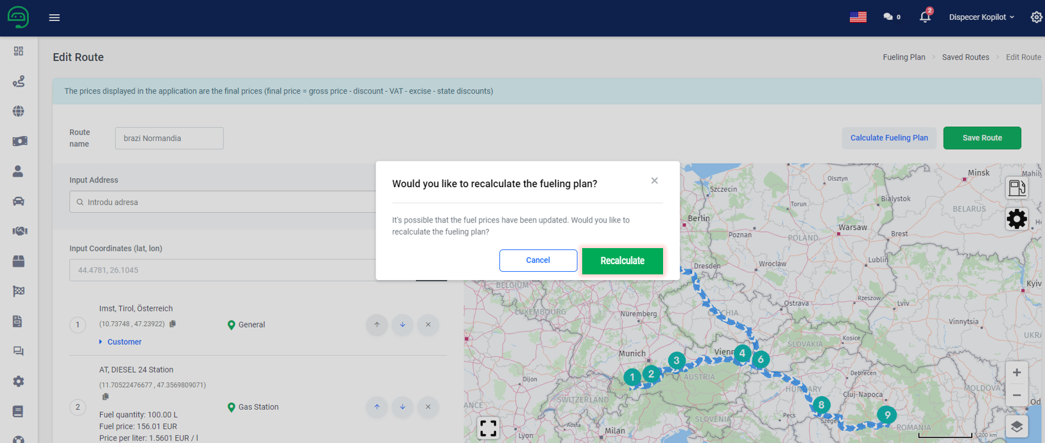1045x443 pixels.
Task: Move the Imst, Tirol stop down
Action: click(x=402, y=325)
